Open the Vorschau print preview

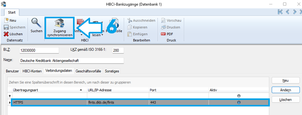click(171, 21)
